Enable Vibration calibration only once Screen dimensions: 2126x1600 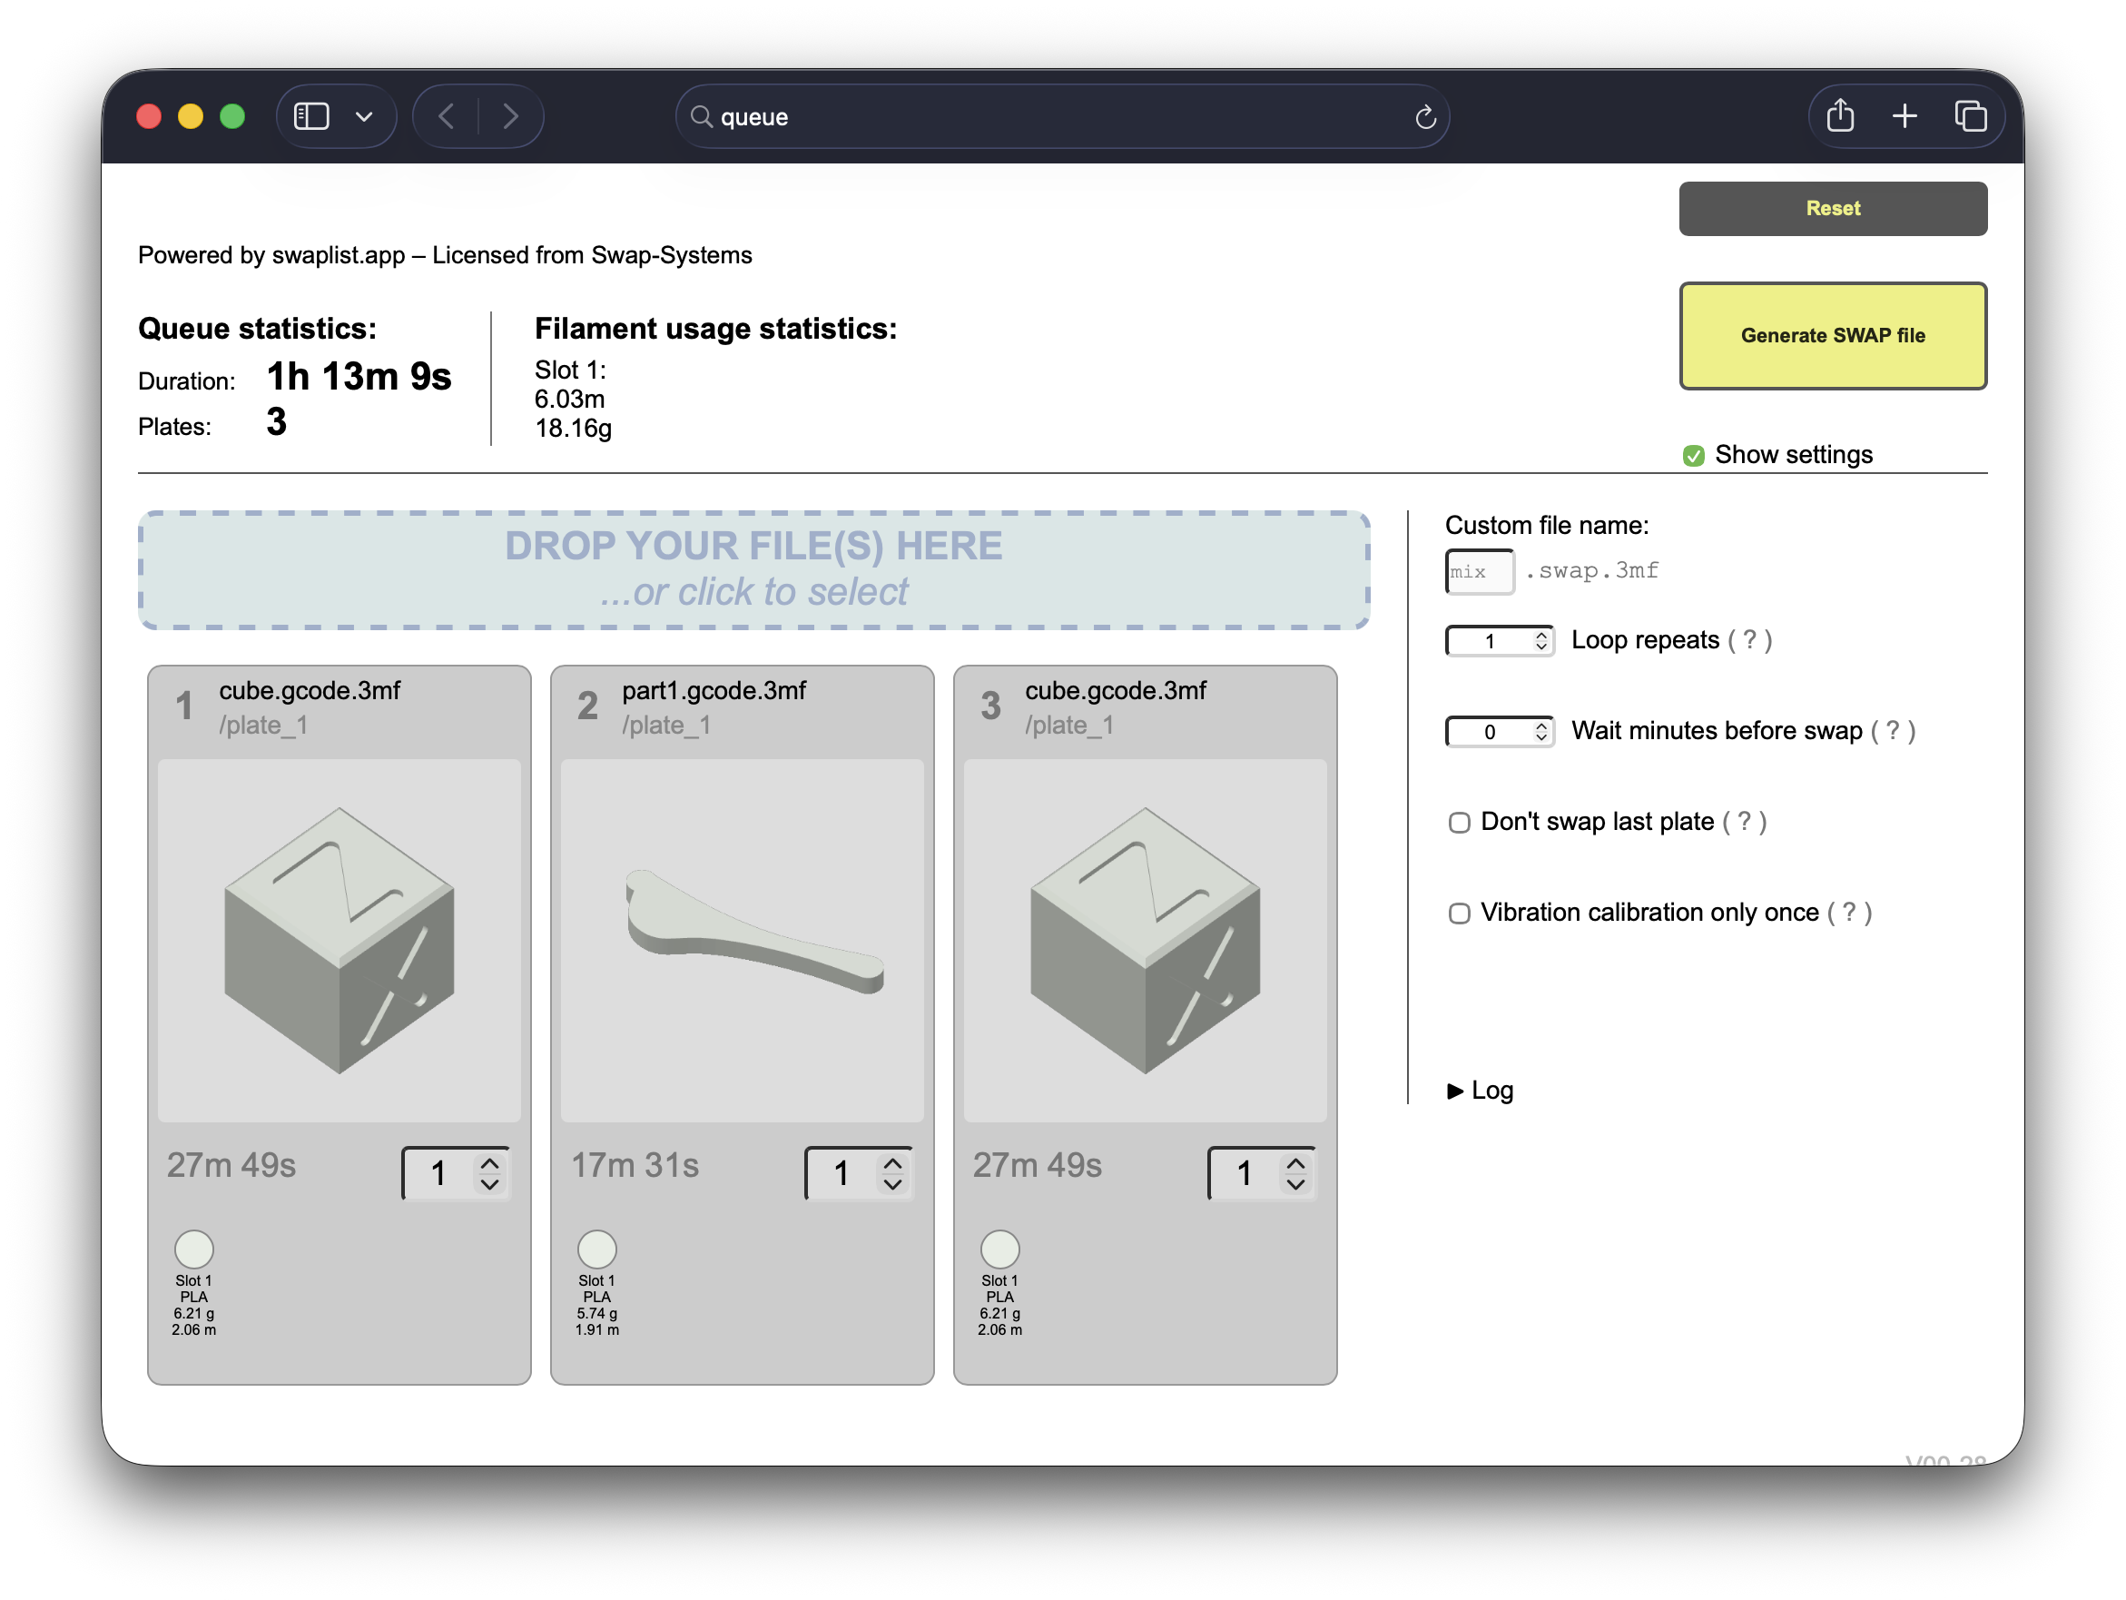pos(1459,913)
